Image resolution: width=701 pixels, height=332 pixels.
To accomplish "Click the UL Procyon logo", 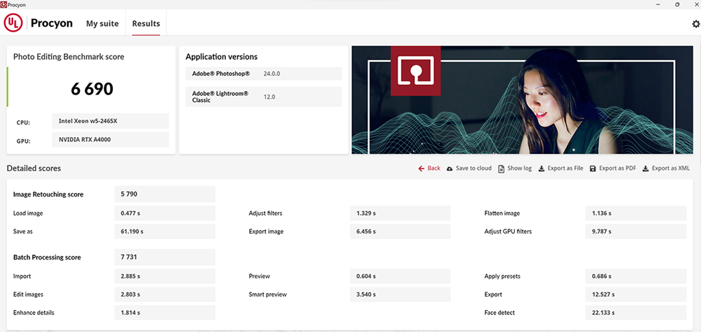I will click(38, 23).
